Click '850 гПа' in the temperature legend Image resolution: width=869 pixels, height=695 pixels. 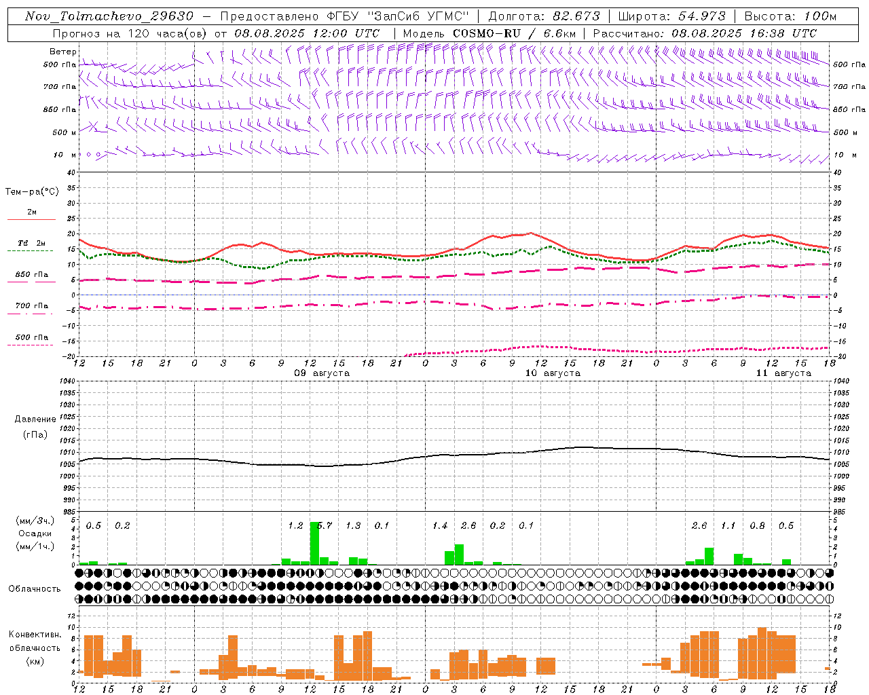point(32,275)
